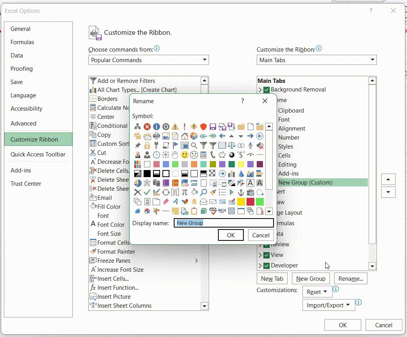Pick the clock symbol
This screenshot has height=337, width=407.
coord(157,155)
